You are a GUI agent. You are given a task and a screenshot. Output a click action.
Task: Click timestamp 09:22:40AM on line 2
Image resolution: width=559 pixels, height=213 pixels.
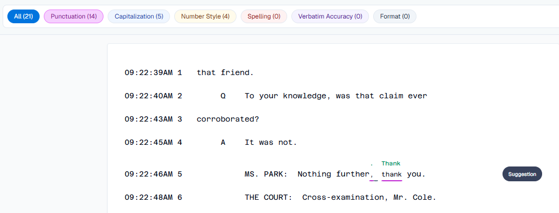pyautogui.click(x=149, y=96)
